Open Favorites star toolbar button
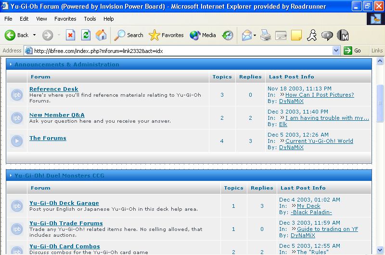 [166, 35]
